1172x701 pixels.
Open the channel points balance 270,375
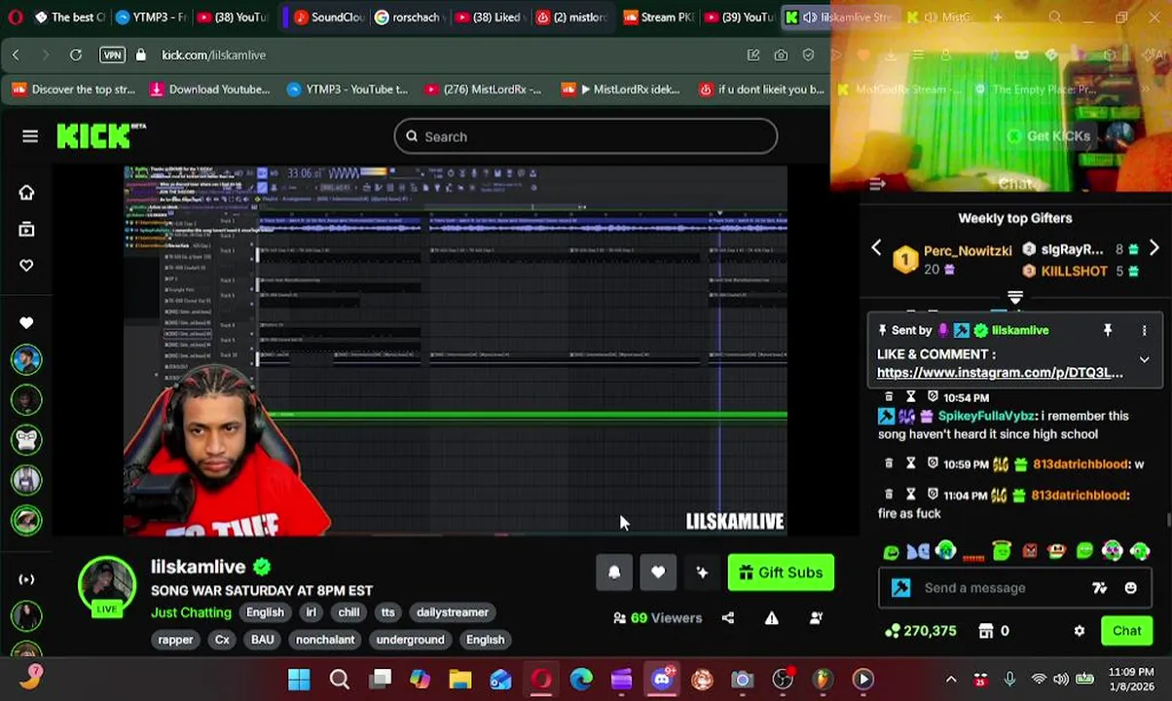tap(920, 631)
